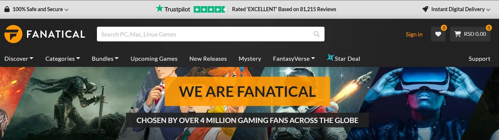Click the padlock Safe and Secure icon
Image resolution: width=499 pixels, height=140 pixels.
coord(7,9)
